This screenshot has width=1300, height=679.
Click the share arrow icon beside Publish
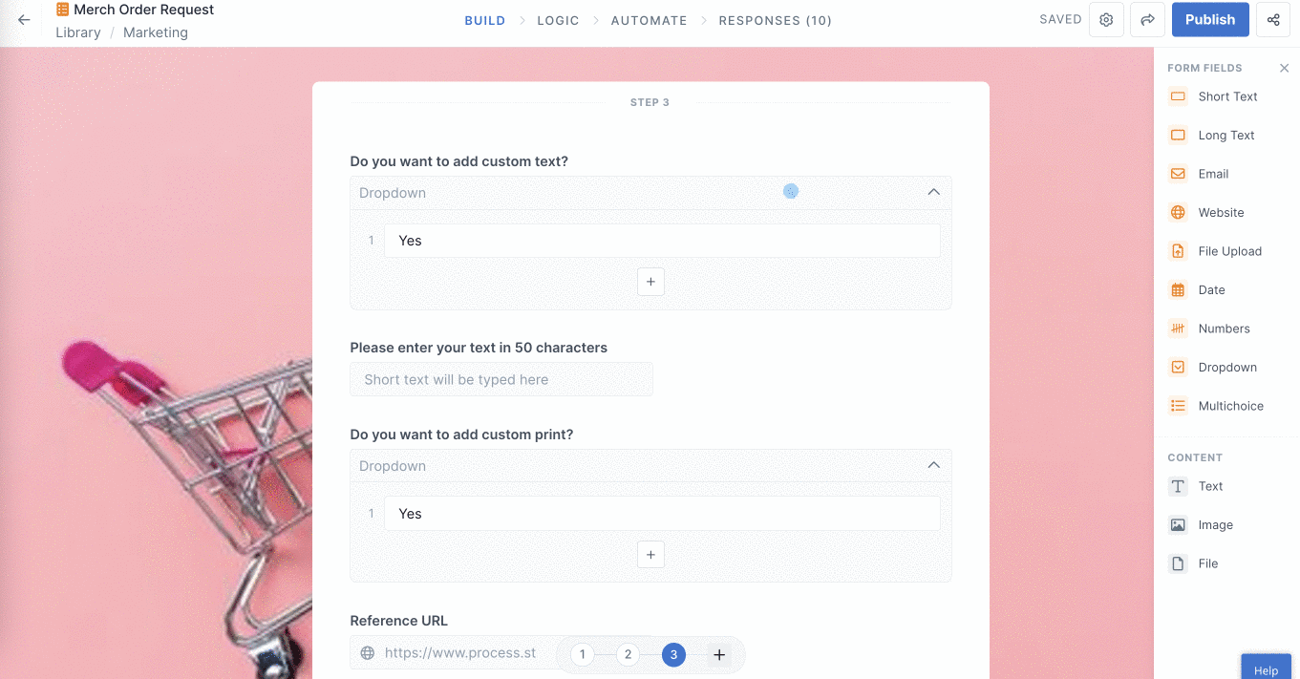click(x=1147, y=20)
